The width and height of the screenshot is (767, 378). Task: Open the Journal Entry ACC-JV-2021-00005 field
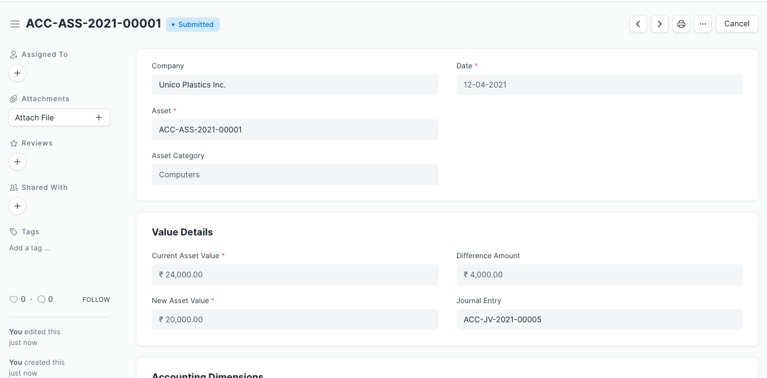(599, 319)
